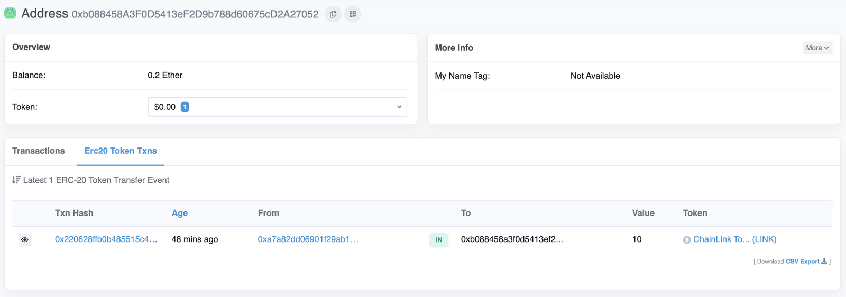Viewport: 846px width, 297px height.
Task: Click the CSV Export download link
Action: click(x=803, y=261)
